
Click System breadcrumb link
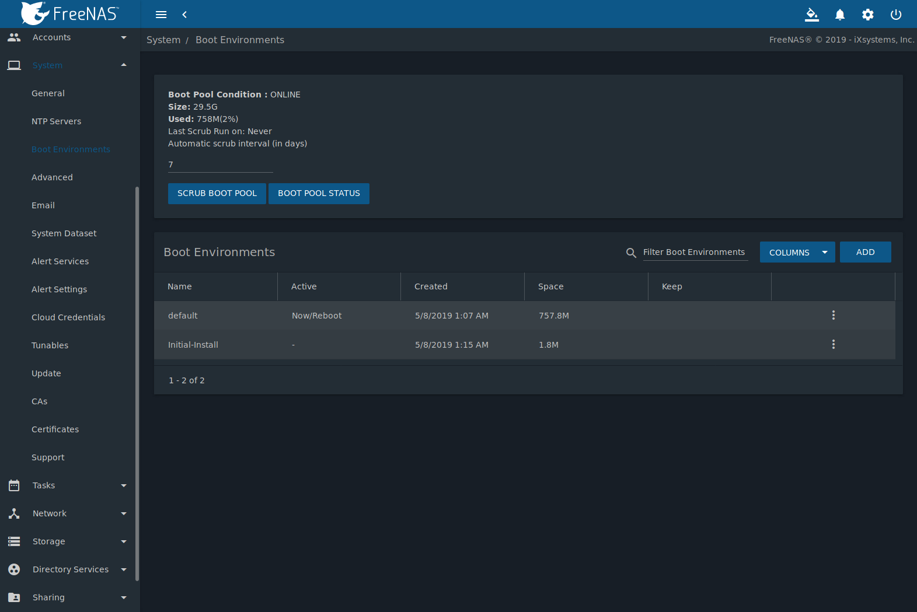[x=163, y=40]
